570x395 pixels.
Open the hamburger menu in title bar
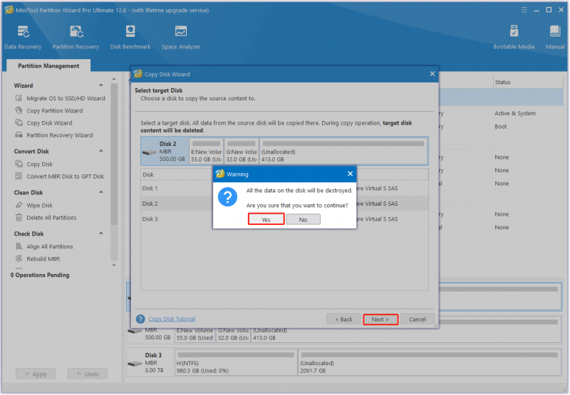524,10
